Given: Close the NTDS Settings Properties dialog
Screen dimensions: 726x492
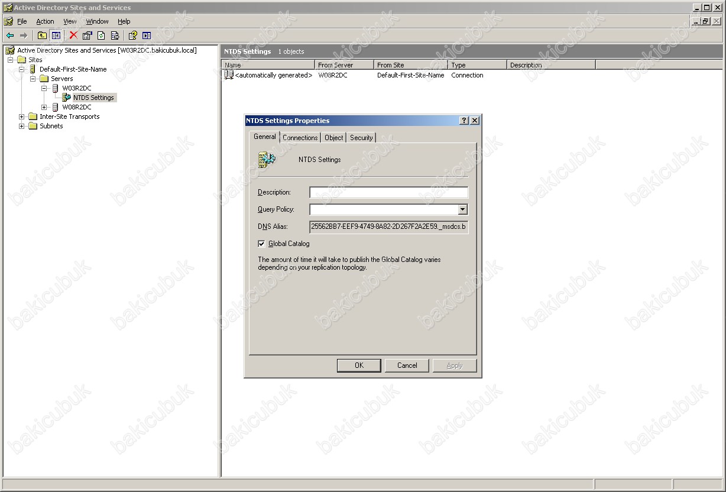Looking at the screenshot, I should click(474, 121).
